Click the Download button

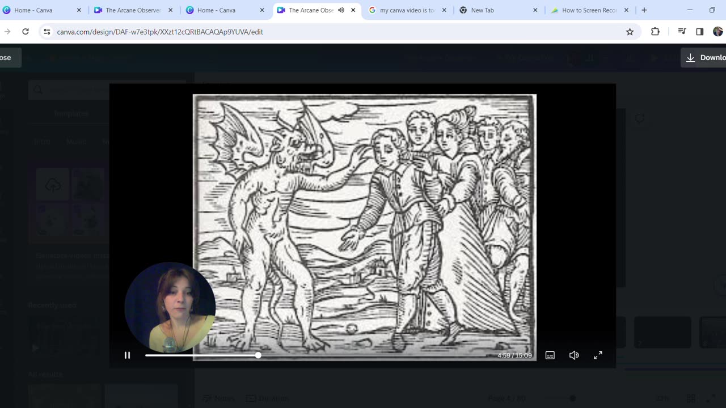tap(704, 57)
